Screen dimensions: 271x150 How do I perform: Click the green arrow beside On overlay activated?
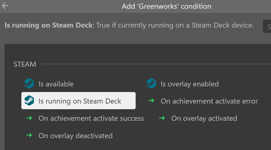[162, 118]
